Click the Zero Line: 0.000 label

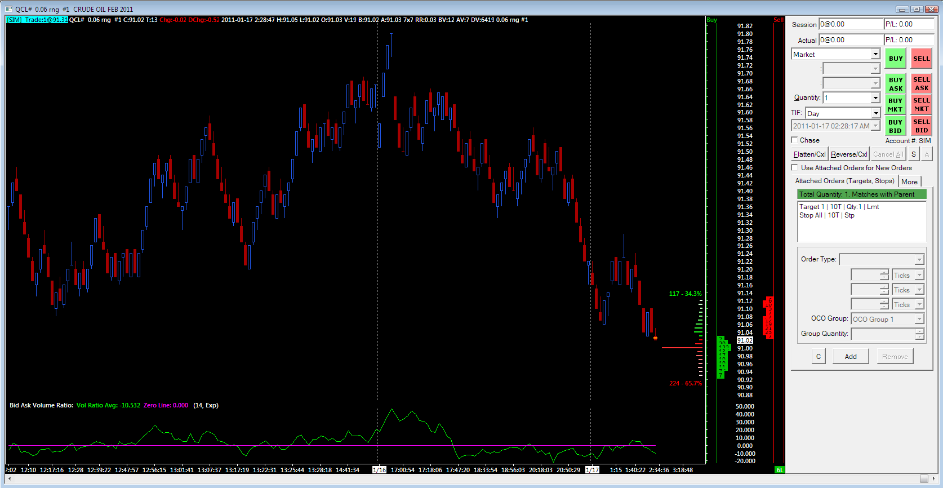[x=166, y=405]
